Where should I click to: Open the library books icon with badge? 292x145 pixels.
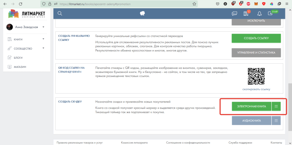click(x=246, y=13)
